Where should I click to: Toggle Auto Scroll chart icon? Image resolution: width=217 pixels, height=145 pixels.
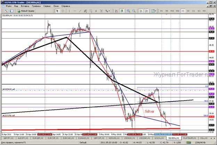point(141,11)
